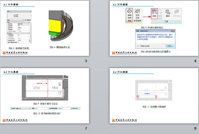Click the 编辑类型 edit type button

pyautogui.click(x=28, y=20)
